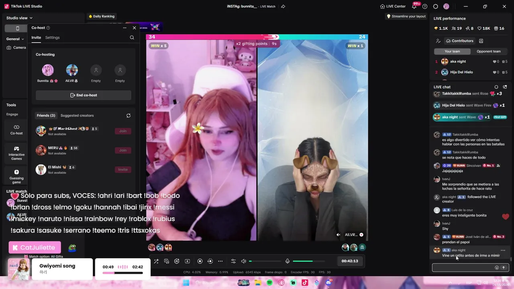The width and height of the screenshot is (514, 289).
Task: Open the Interactive Games tool
Action: tap(16, 153)
